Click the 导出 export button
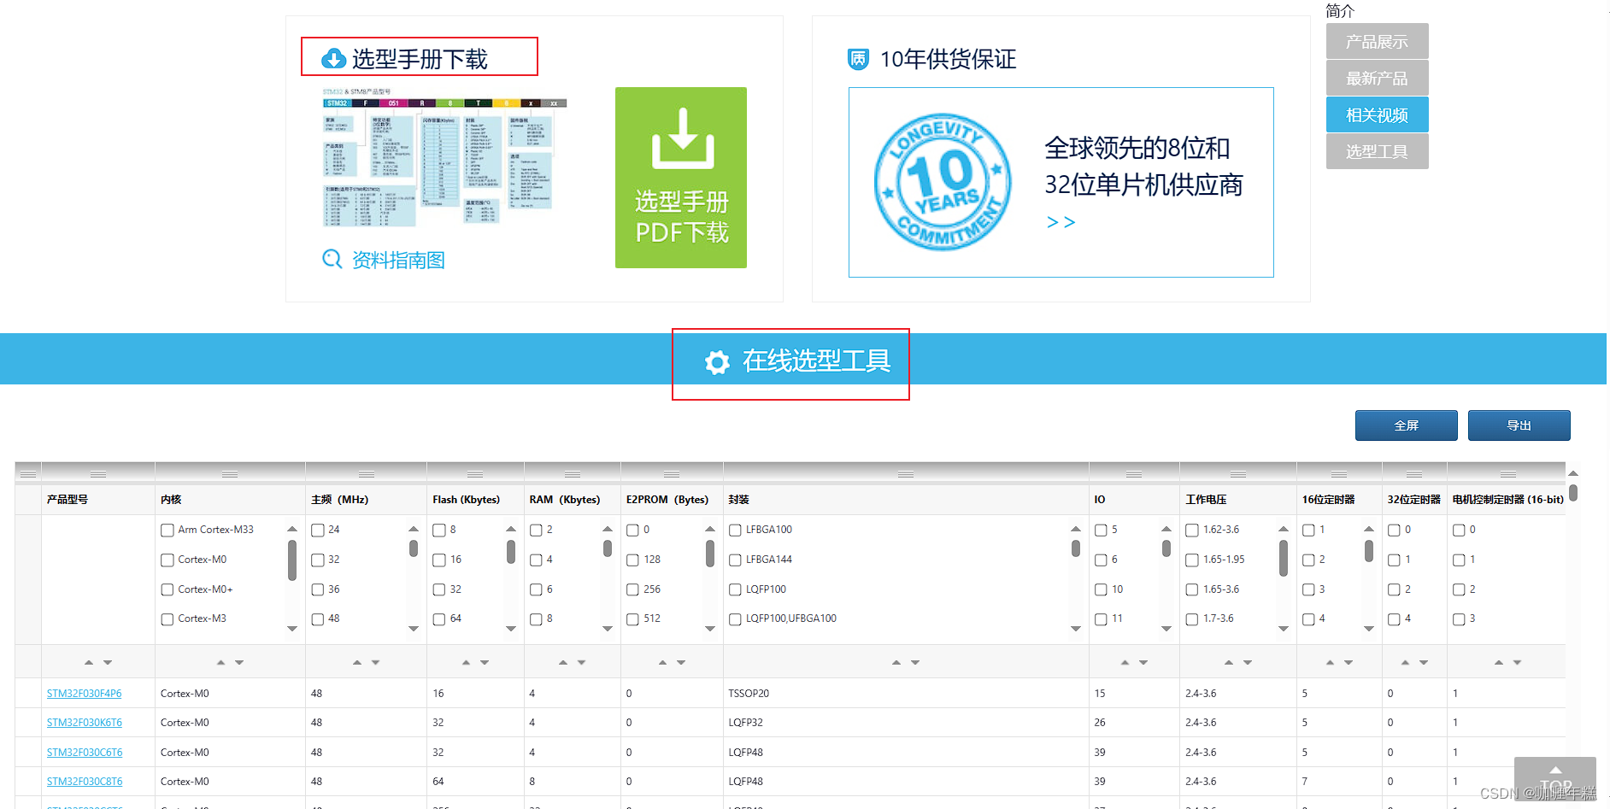The width and height of the screenshot is (1610, 809). (1519, 425)
